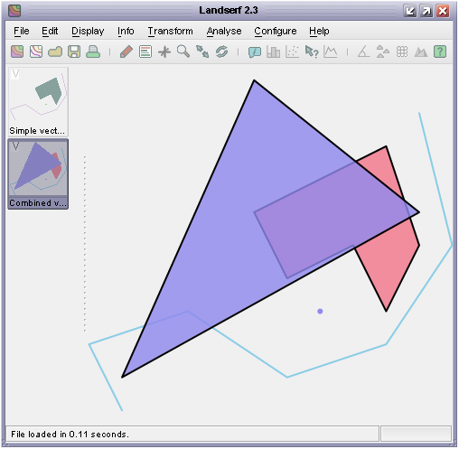Click the grid lattice icon
The height and width of the screenshot is (449, 459).
(x=402, y=51)
